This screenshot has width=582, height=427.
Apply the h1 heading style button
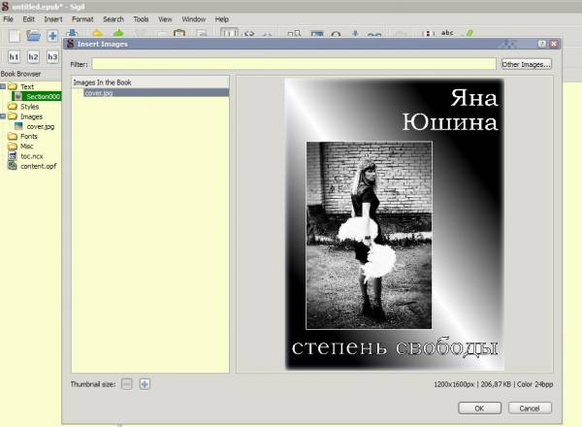[x=14, y=57]
